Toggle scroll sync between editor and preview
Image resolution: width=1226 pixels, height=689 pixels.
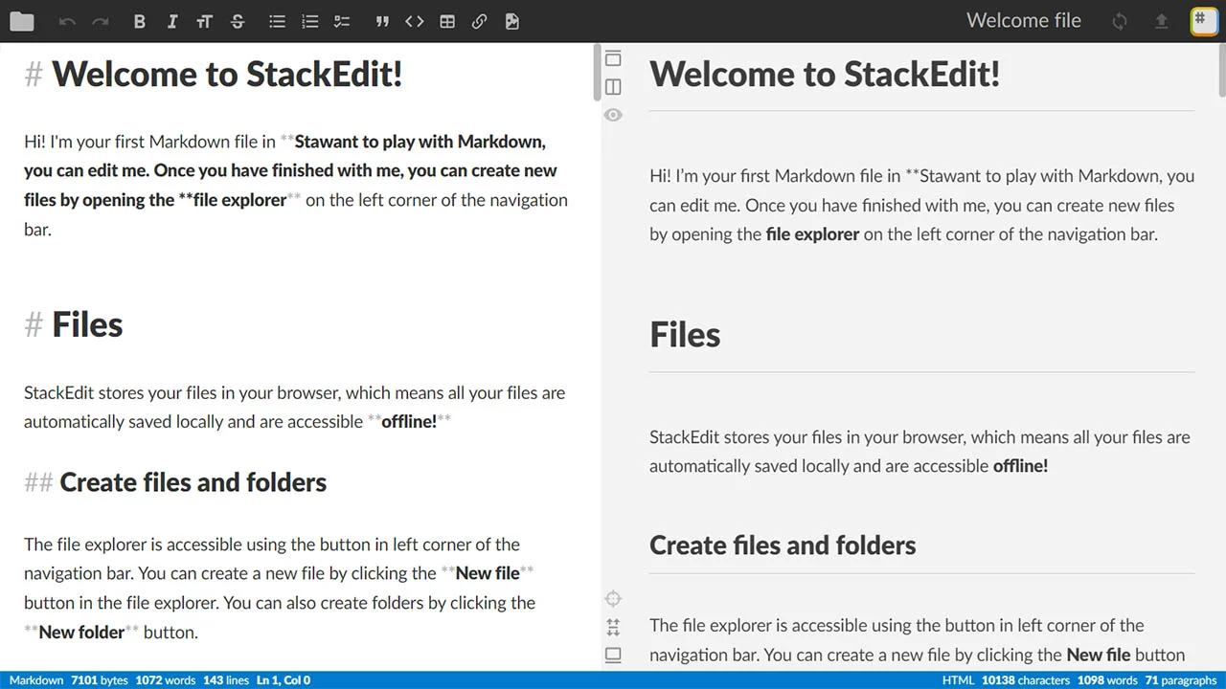point(613,628)
